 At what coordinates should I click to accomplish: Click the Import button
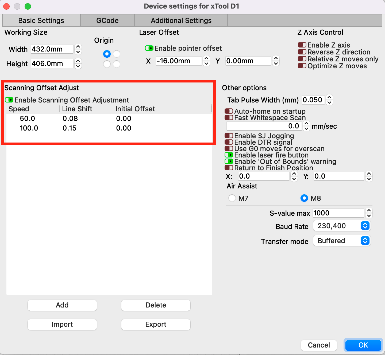[x=62, y=324]
